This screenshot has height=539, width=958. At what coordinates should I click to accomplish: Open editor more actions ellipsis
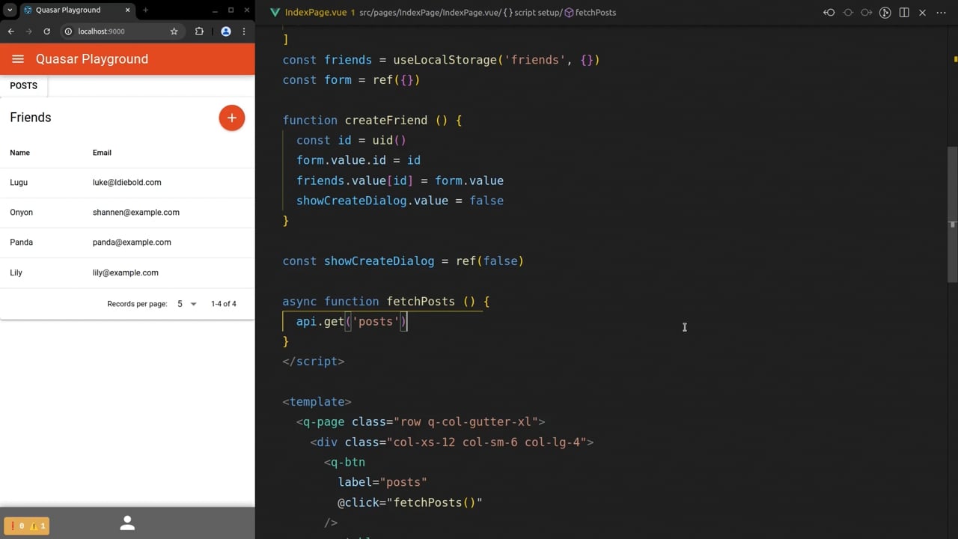point(941,13)
